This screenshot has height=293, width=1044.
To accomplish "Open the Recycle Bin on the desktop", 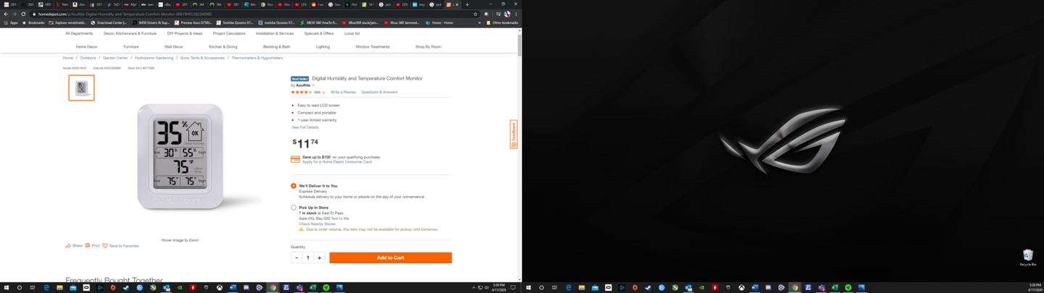I will tap(1027, 255).
